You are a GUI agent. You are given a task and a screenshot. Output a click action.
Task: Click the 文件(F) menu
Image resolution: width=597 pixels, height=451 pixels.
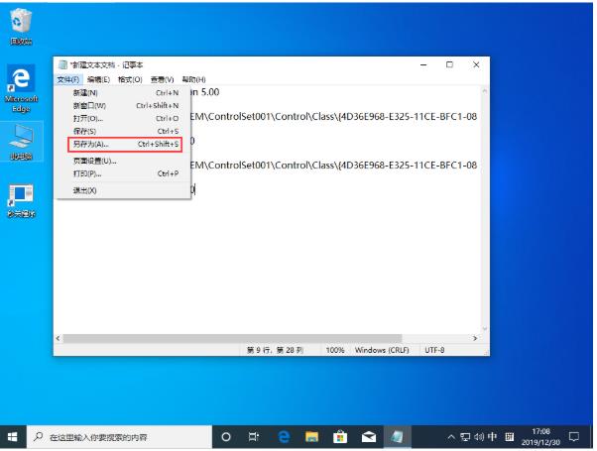point(68,79)
